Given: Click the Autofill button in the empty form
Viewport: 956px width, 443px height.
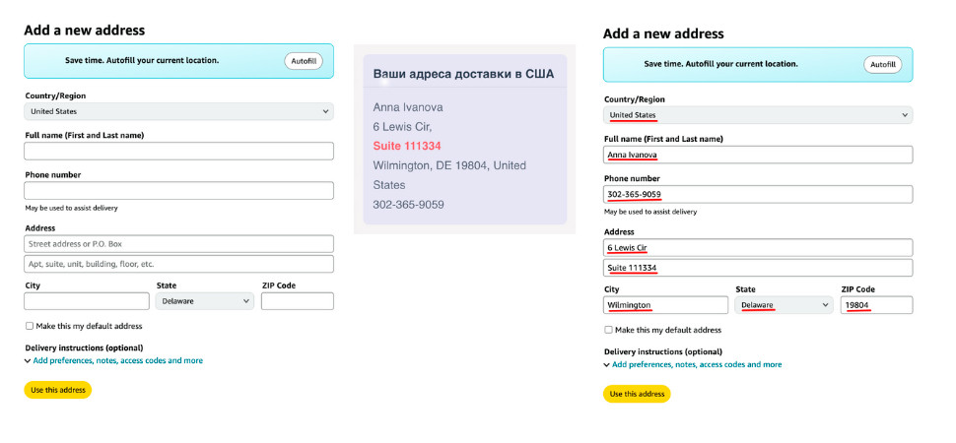Looking at the screenshot, I should click(304, 61).
